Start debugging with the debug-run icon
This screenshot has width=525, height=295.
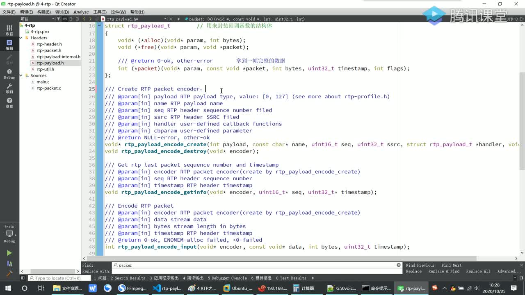point(9,263)
